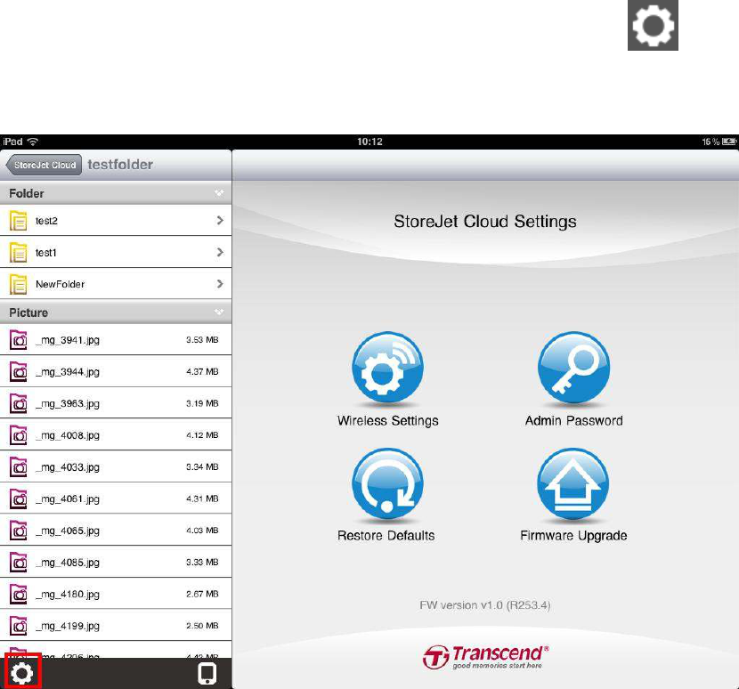Tap the Wi-Fi icon in status bar
Screen dimensions: 739x689
(x=33, y=142)
